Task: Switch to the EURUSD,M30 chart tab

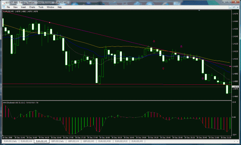Action: click(104, 141)
